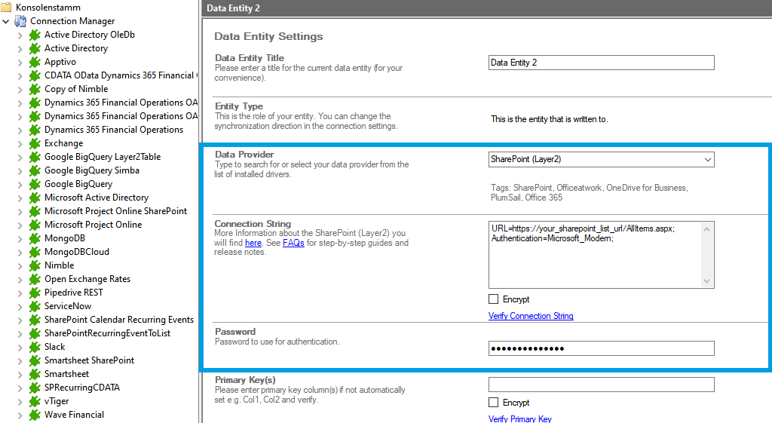The height and width of the screenshot is (423, 772).
Task: Expand the Microsoft Project Online node
Action: (20, 225)
